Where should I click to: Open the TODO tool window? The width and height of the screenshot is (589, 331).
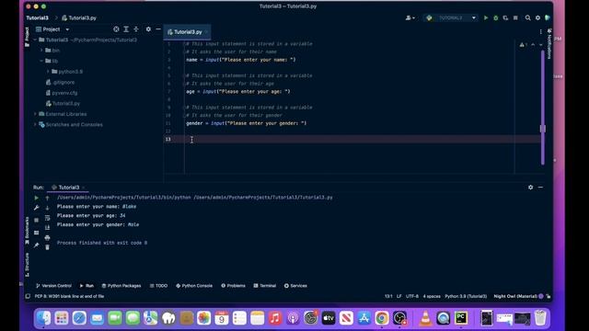pos(158,286)
